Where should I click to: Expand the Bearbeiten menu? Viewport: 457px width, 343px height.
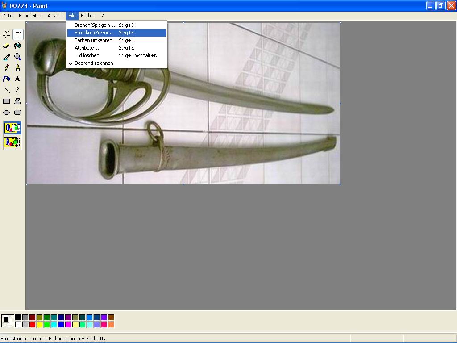pyautogui.click(x=30, y=16)
